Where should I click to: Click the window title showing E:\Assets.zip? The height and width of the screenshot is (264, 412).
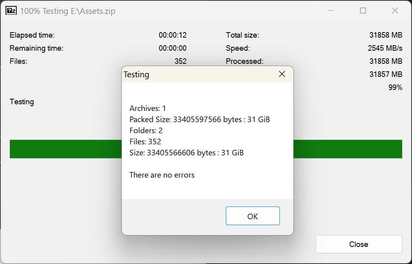point(67,11)
